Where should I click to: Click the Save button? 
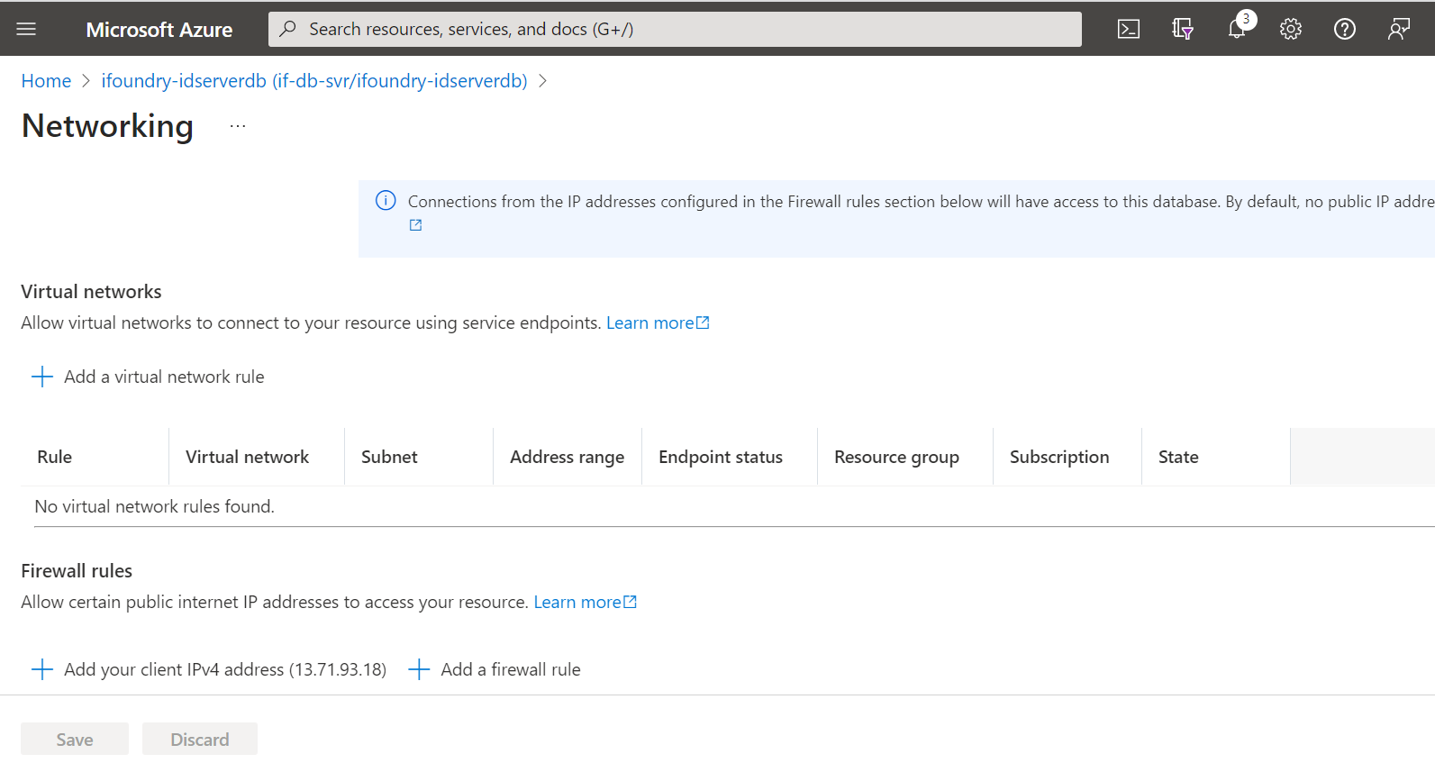point(75,740)
